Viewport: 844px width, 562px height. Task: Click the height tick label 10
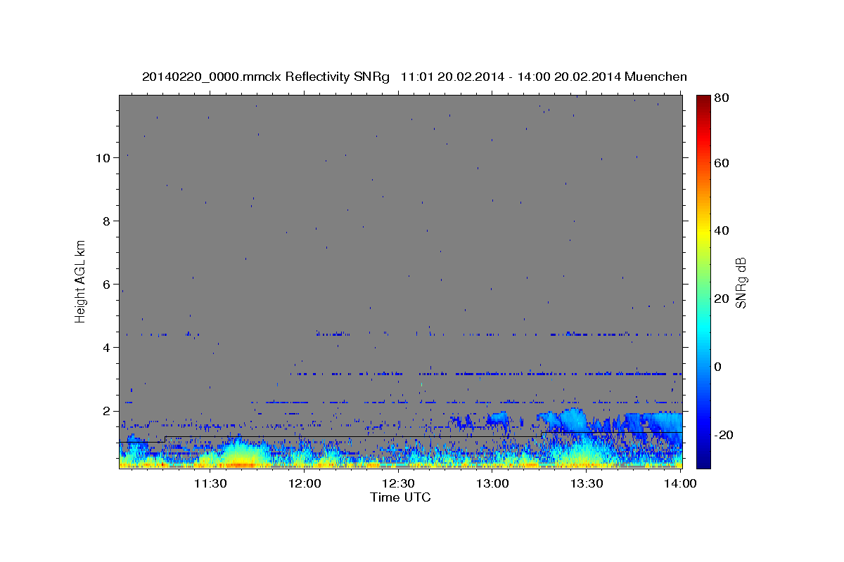pos(103,158)
